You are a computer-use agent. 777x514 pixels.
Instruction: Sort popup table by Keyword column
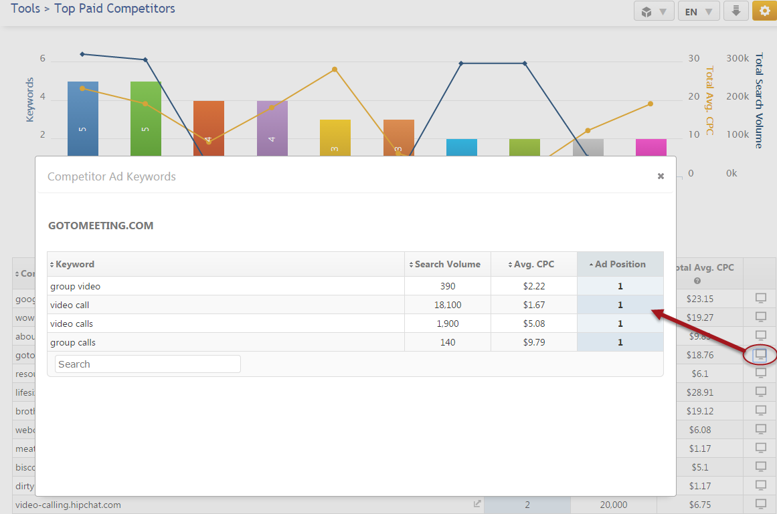[x=75, y=264]
